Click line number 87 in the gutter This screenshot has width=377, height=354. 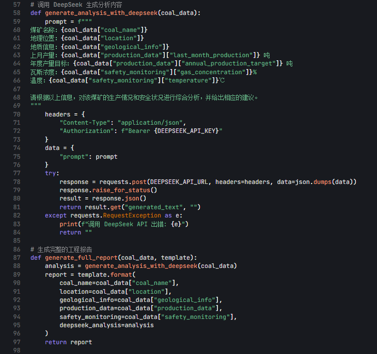[x=17, y=258]
